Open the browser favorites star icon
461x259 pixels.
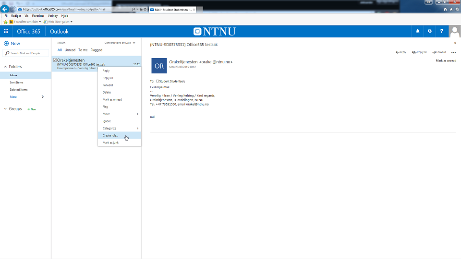click(451, 10)
